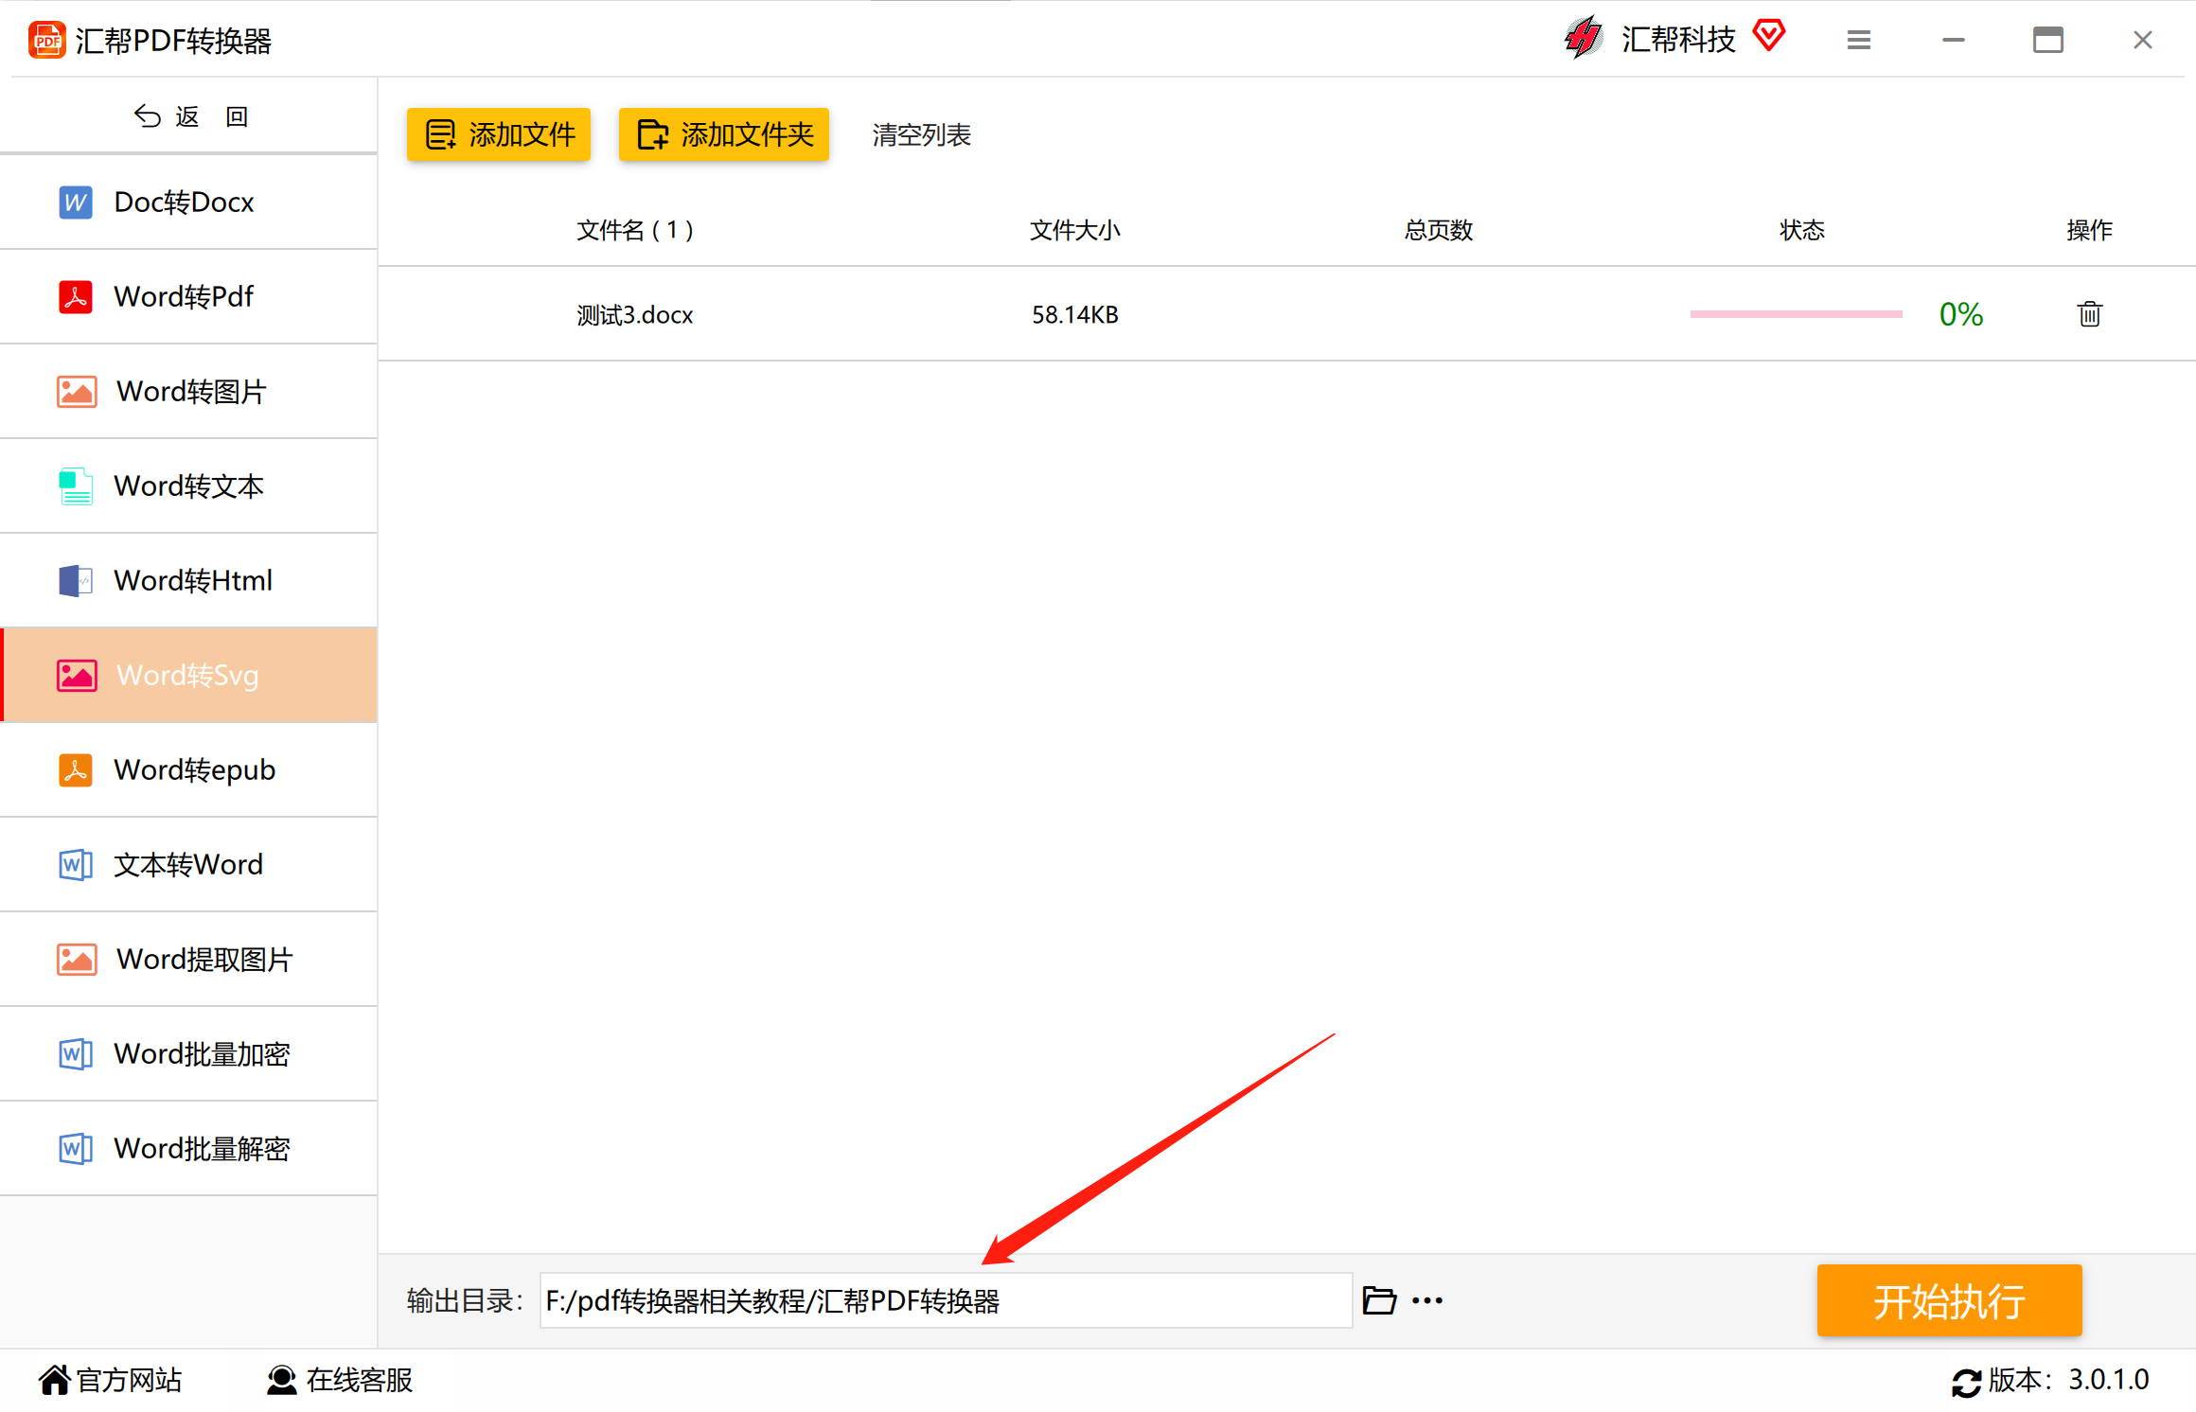Click the 汇帮PDF转换器 app logo
Viewport: 2196px width, 1412px height.
(x=47, y=40)
